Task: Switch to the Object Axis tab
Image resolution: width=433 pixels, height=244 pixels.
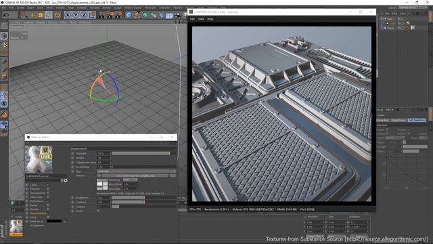Action: pyautogui.click(x=398, y=121)
